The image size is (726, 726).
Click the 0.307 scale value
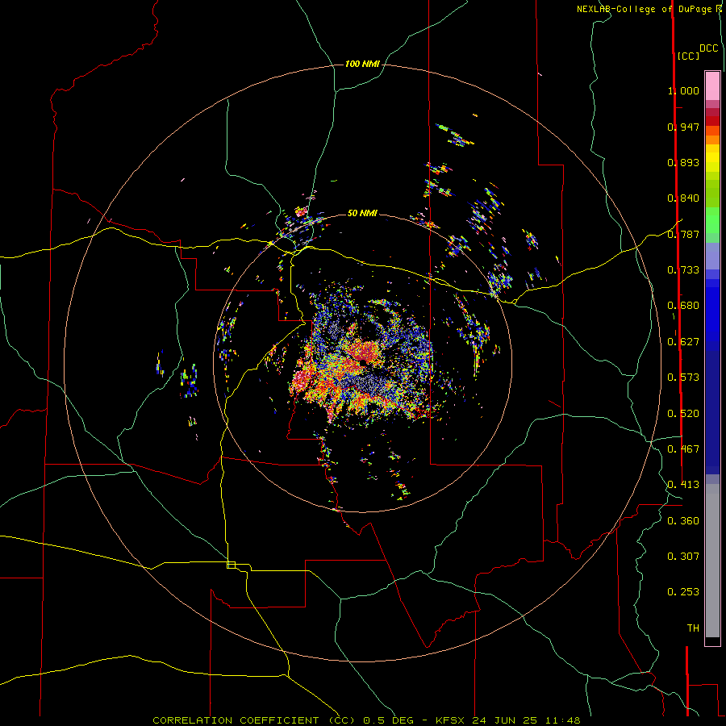click(683, 557)
